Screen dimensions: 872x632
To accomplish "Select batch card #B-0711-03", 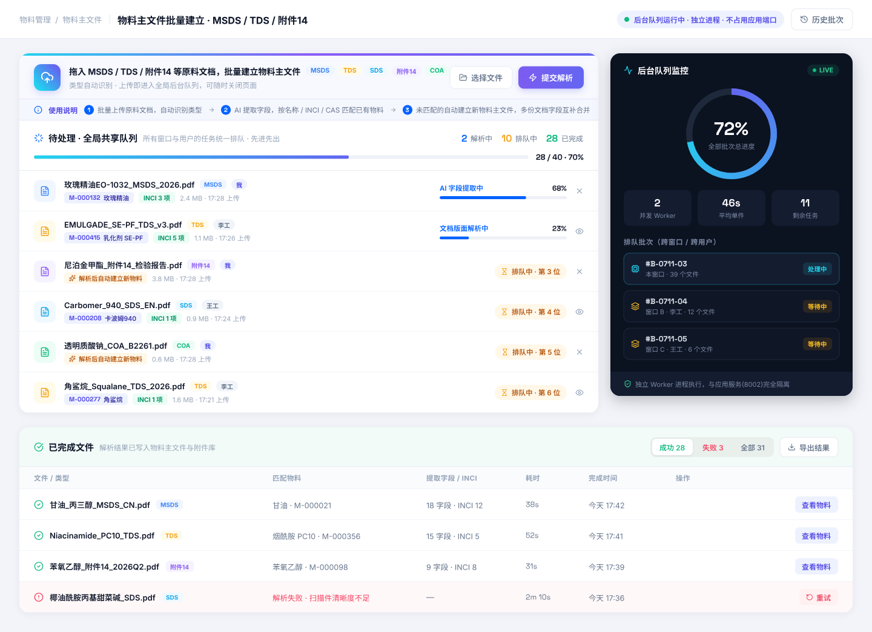I will [x=732, y=269].
